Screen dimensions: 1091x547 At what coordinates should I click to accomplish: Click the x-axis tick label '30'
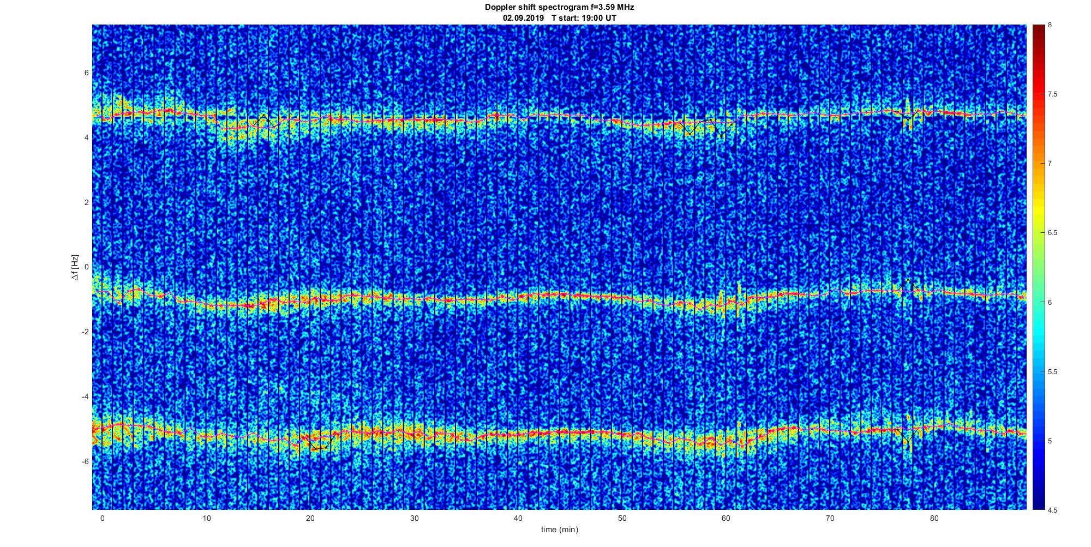[x=414, y=518]
